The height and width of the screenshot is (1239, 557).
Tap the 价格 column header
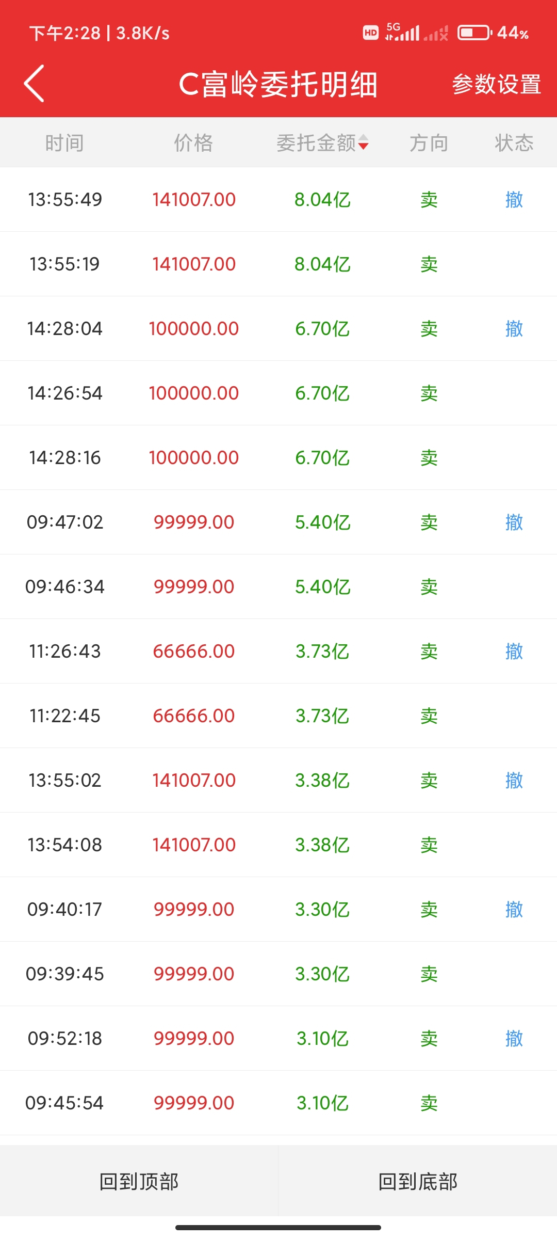coord(193,143)
